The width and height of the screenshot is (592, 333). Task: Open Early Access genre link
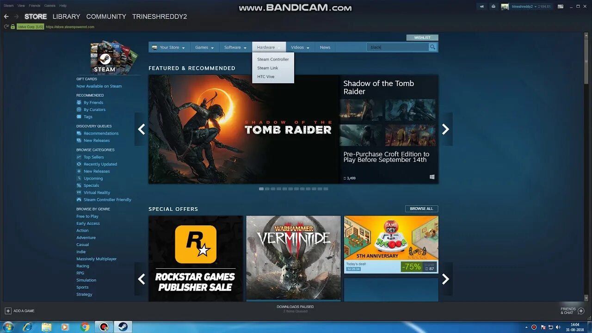[x=88, y=223]
